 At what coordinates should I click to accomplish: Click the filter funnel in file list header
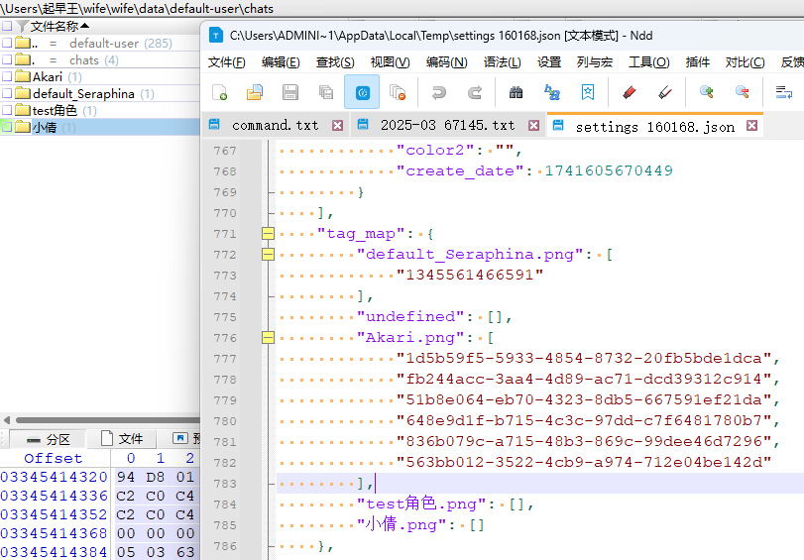(x=22, y=26)
